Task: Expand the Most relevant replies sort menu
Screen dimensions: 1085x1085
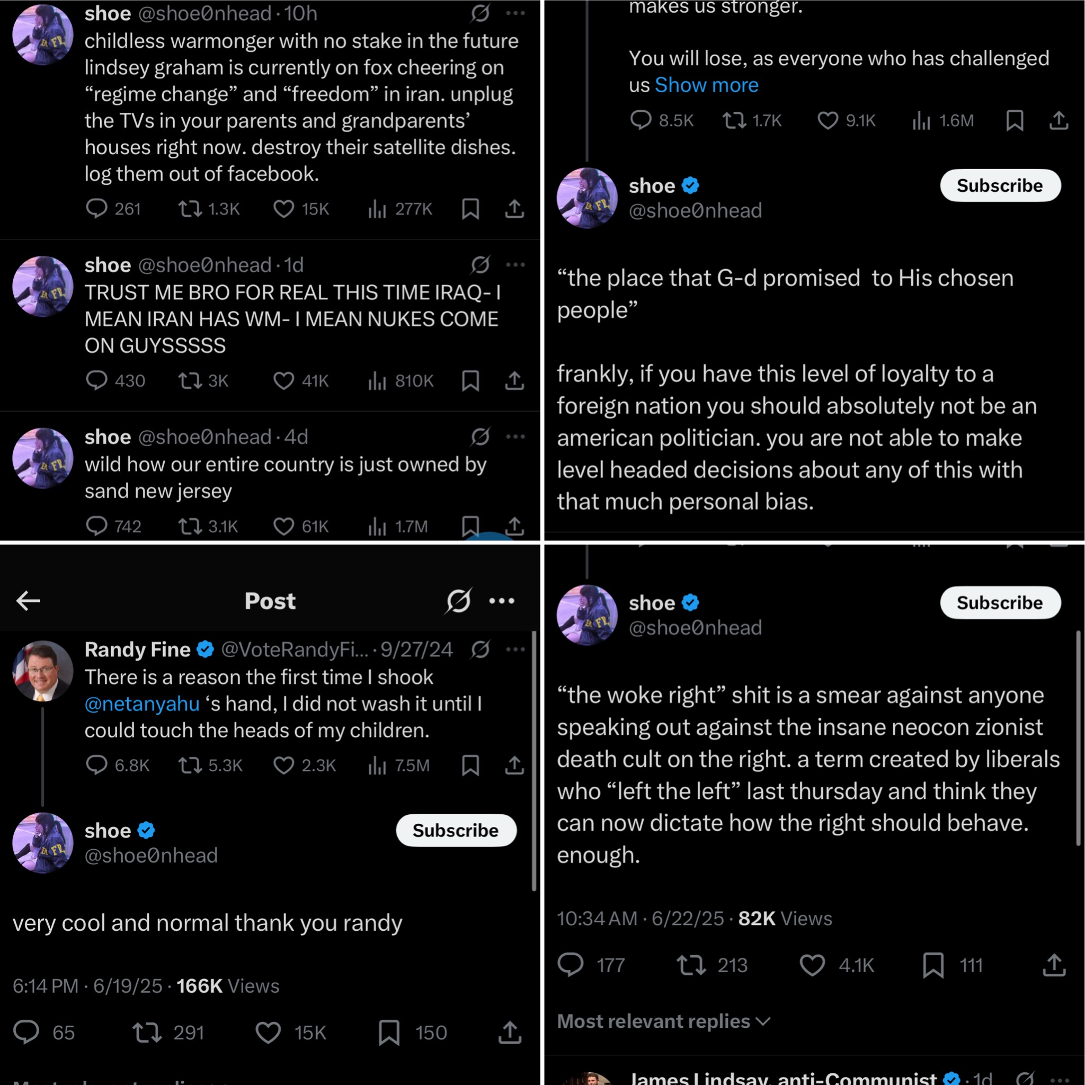Action: [663, 1021]
